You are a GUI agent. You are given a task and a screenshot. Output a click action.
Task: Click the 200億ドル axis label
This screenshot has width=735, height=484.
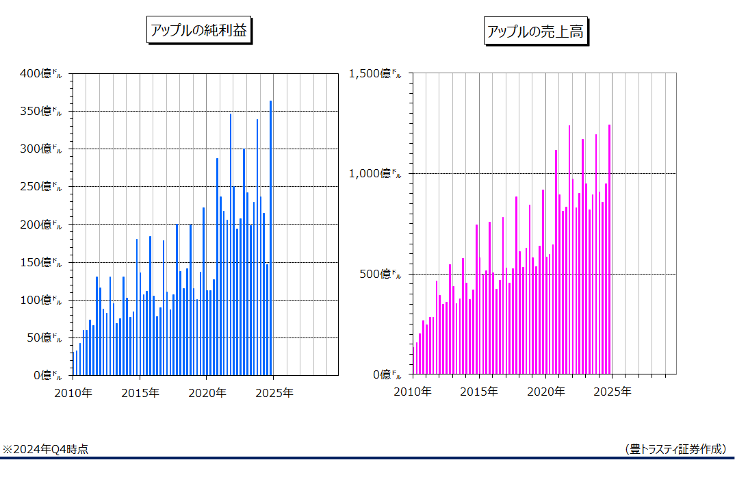coord(41,224)
